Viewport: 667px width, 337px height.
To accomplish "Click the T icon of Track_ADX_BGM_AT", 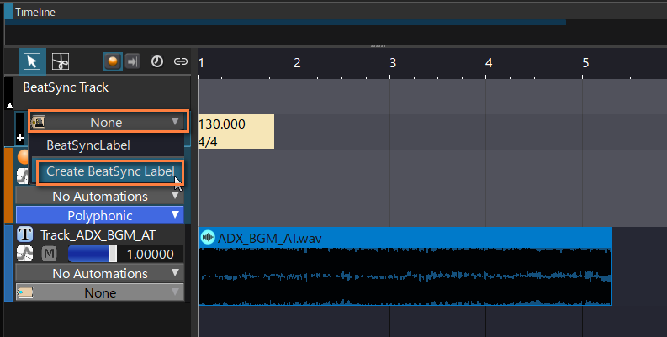I will 25,234.
